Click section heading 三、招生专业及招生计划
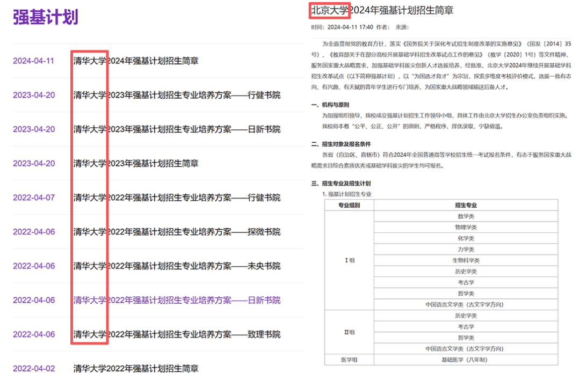The width and height of the screenshot is (580, 373). coord(340,183)
